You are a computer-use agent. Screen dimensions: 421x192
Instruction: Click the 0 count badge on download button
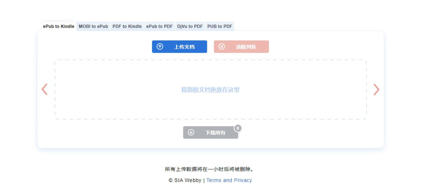(238, 128)
